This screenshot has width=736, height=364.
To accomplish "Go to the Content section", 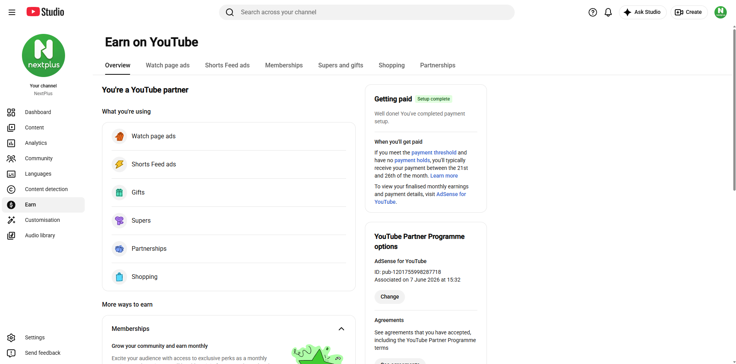I will click(x=43, y=127).
